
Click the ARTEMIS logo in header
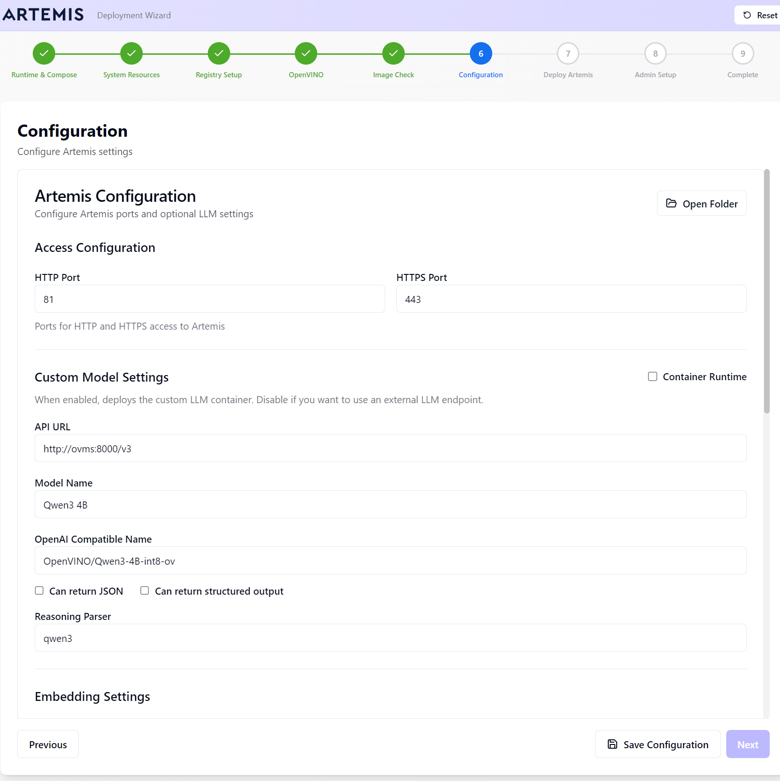pyautogui.click(x=44, y=15)
